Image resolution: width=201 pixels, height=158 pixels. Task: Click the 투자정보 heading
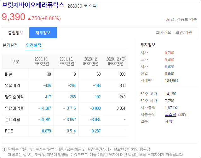[x=148, y=45]
